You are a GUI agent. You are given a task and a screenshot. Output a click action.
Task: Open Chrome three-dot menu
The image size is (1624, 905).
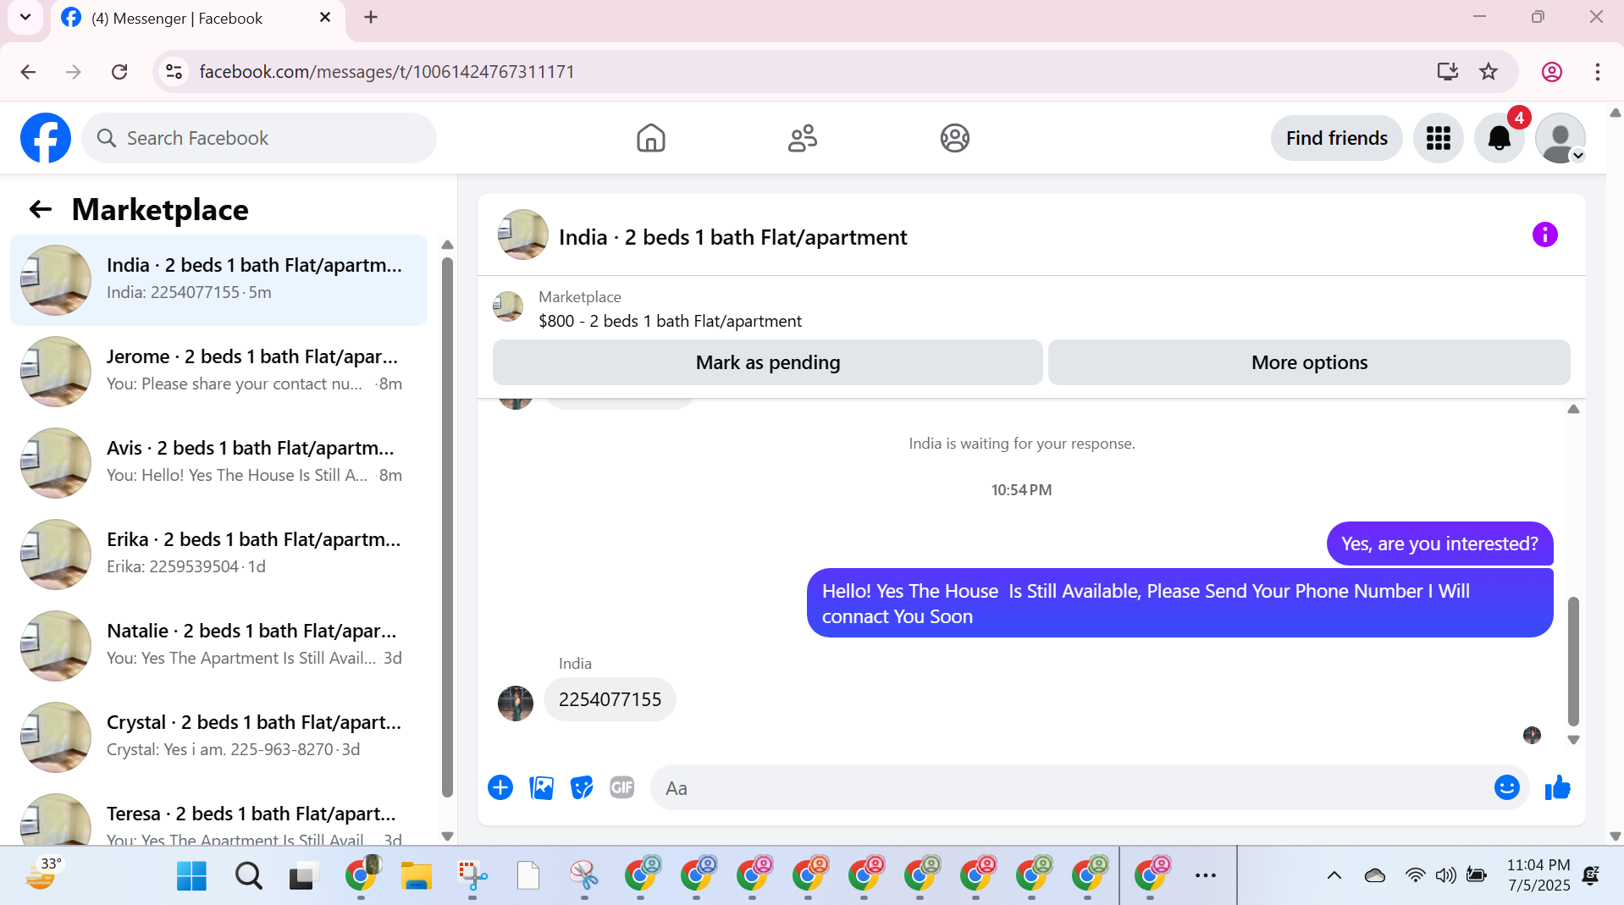[x=1597, y=72]
